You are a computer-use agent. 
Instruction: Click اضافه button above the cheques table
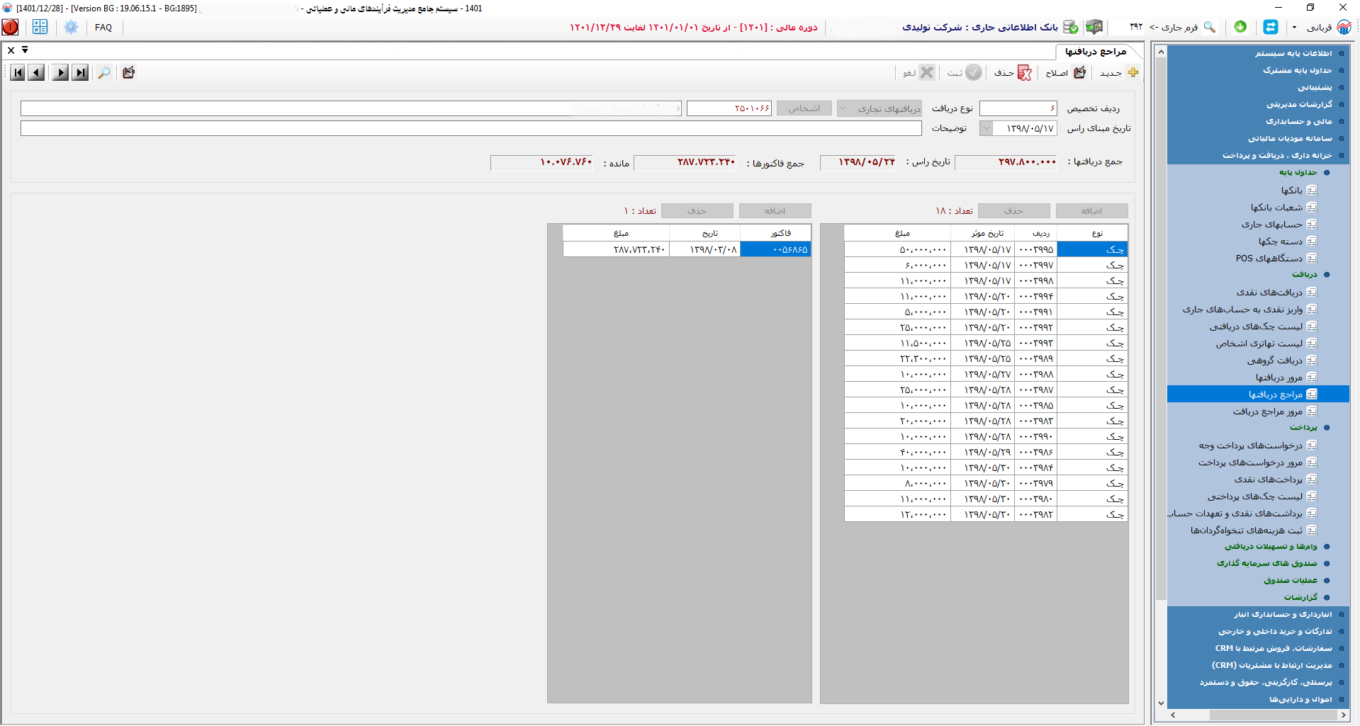1091,210
